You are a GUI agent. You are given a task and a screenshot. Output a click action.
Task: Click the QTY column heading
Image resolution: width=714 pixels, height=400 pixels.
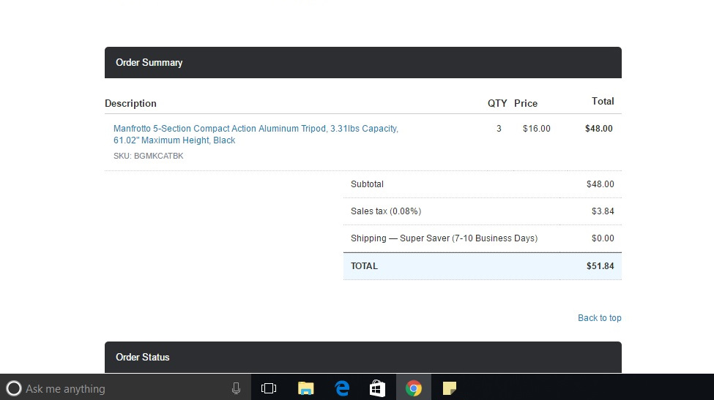click(497, 104)
